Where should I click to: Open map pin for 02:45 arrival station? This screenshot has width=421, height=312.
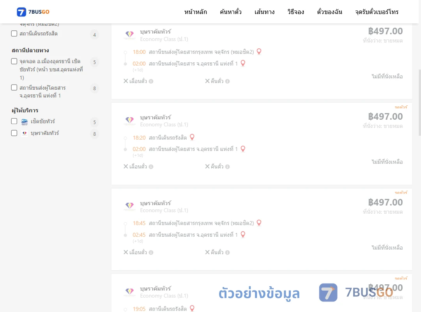coord(243,234)
